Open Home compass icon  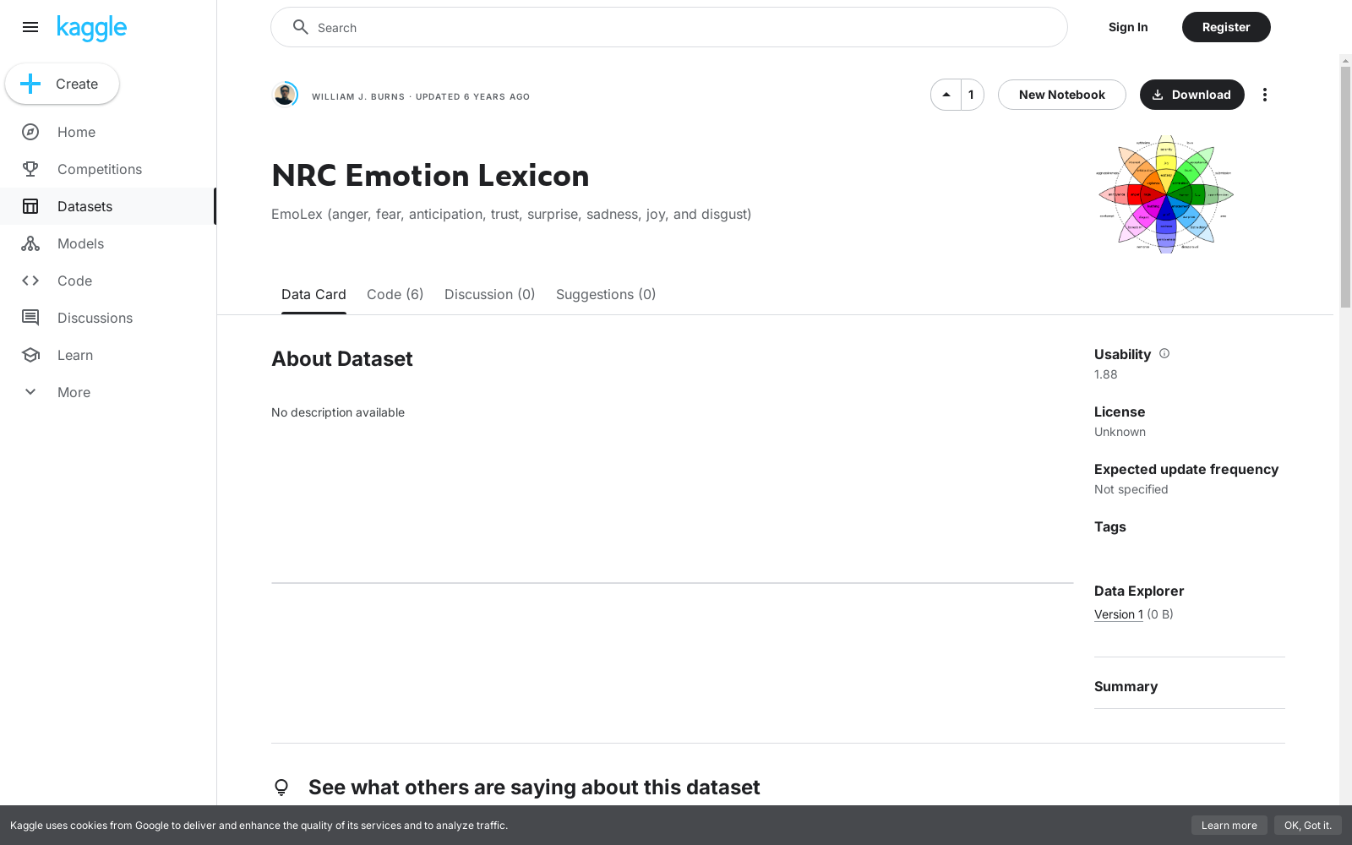[30, 132]
